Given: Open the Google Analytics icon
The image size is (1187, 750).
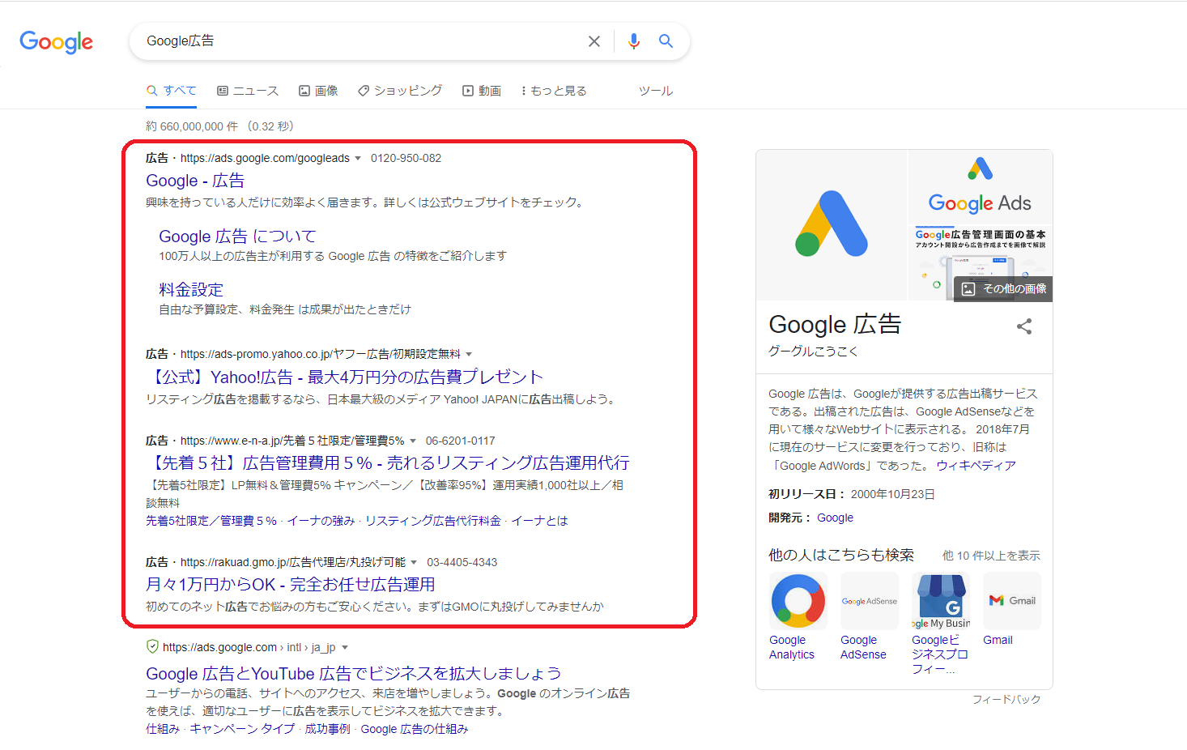Looking at the screenshot, I should 798,601.
